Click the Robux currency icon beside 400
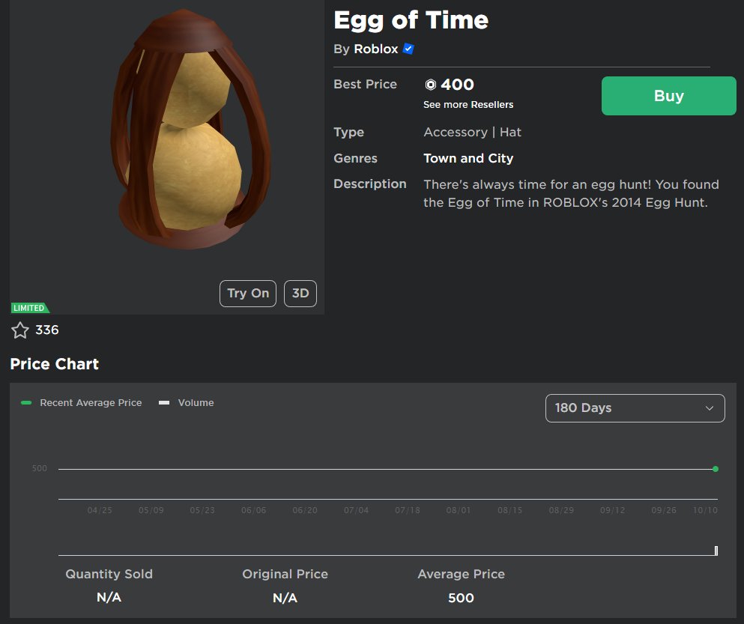The width and height of the screenshot is (744, 624). (429, 84)
